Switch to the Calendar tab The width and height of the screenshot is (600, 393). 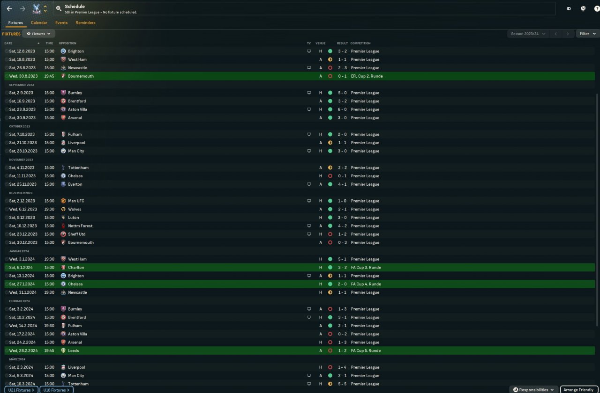click(39, 23)
